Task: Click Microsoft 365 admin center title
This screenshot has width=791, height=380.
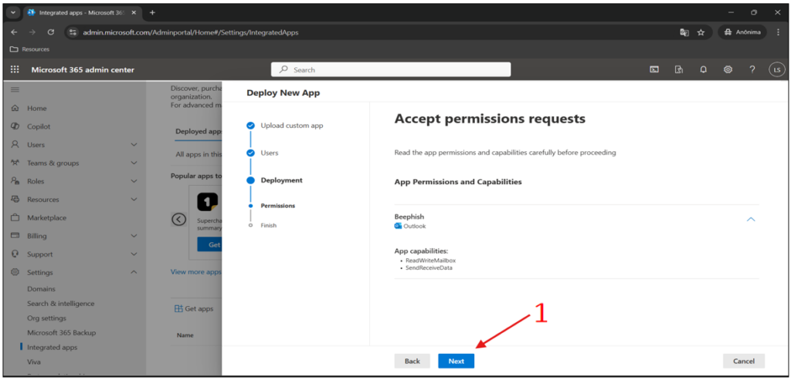Action: click(x=83, y=70)
